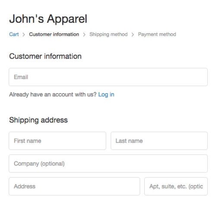This screenshot has width=216, height=200.
Task: Focus the First name field
Action: point(57,141)
